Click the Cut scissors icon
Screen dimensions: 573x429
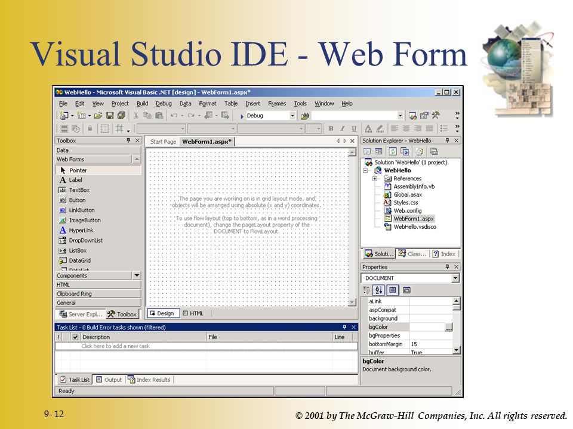click(x=136, y=116)
